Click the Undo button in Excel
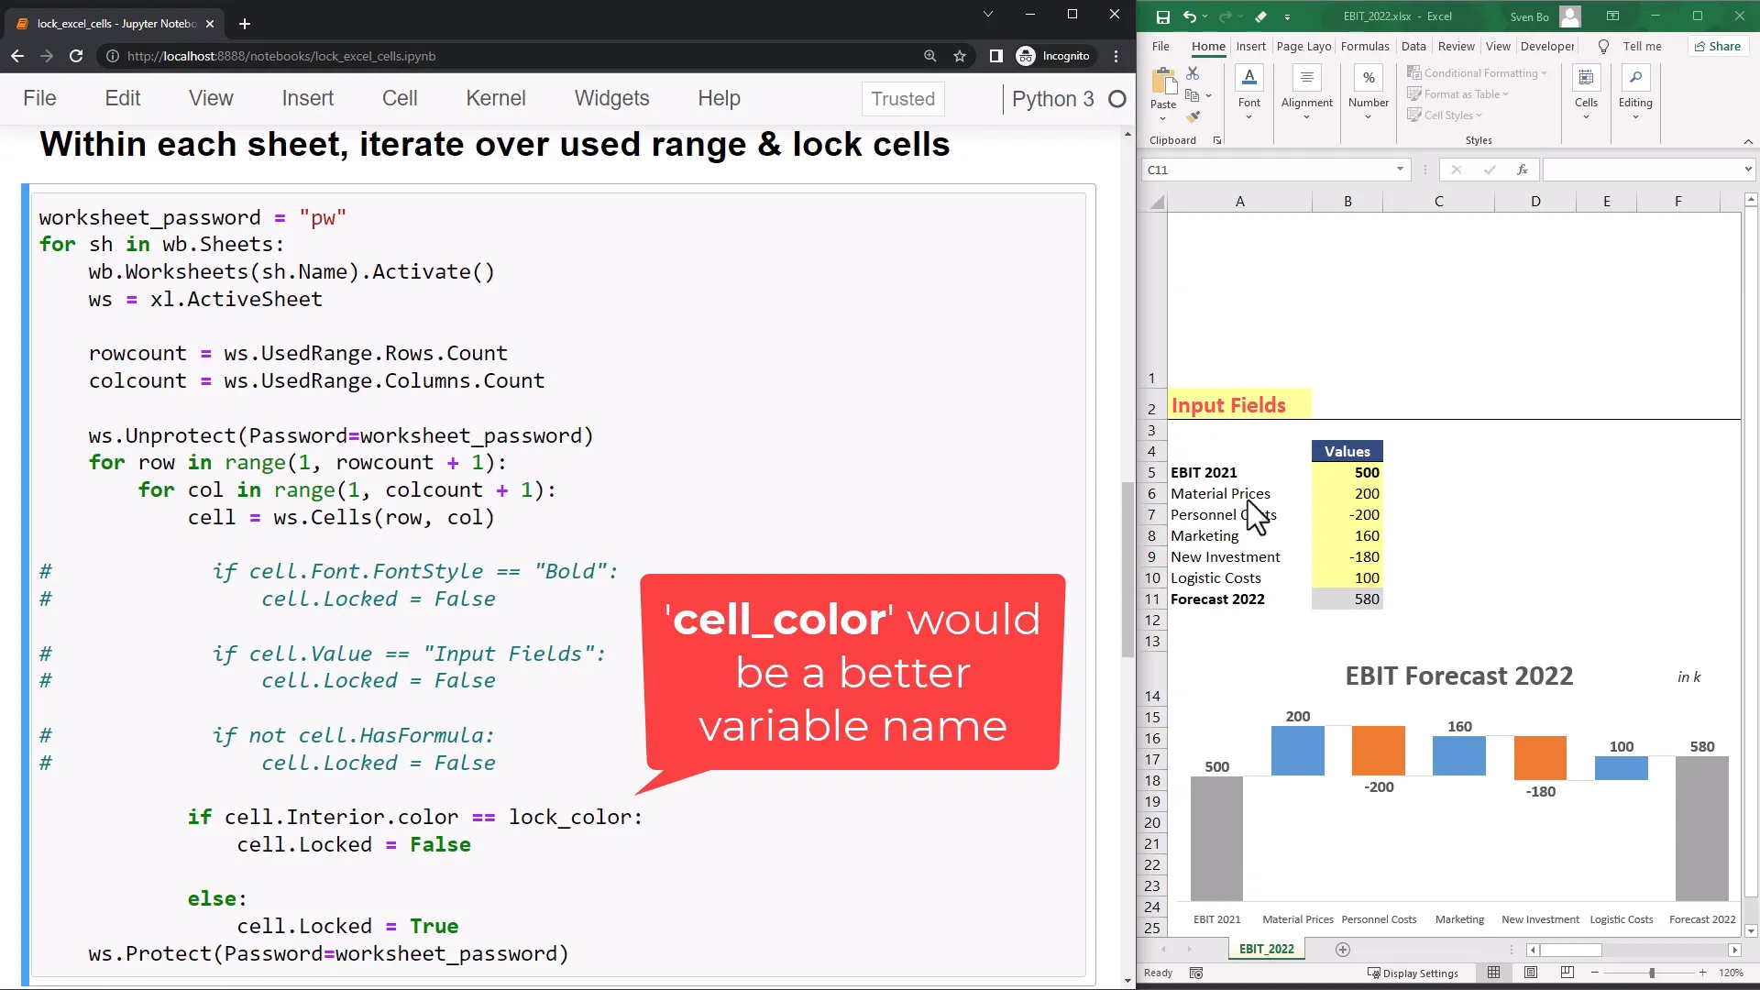 pos(1189,16)
